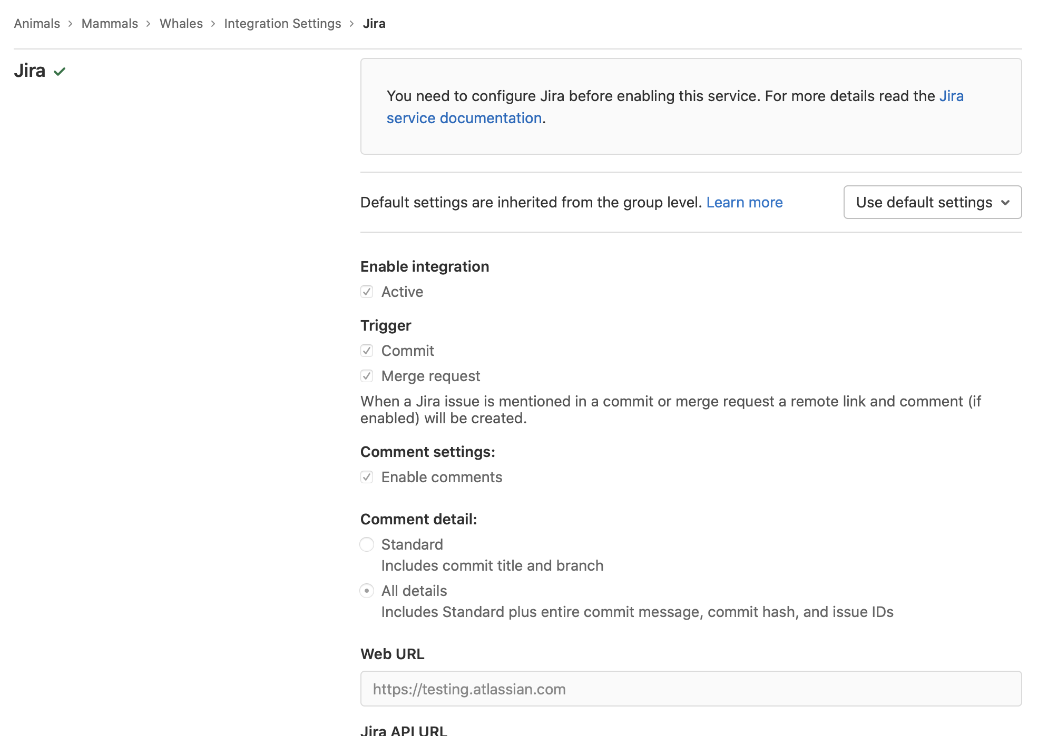This screenshot has height=736, width=1038.
Task: Select the Jira breadcrumb entry
Action: click(x=374, y=23)
